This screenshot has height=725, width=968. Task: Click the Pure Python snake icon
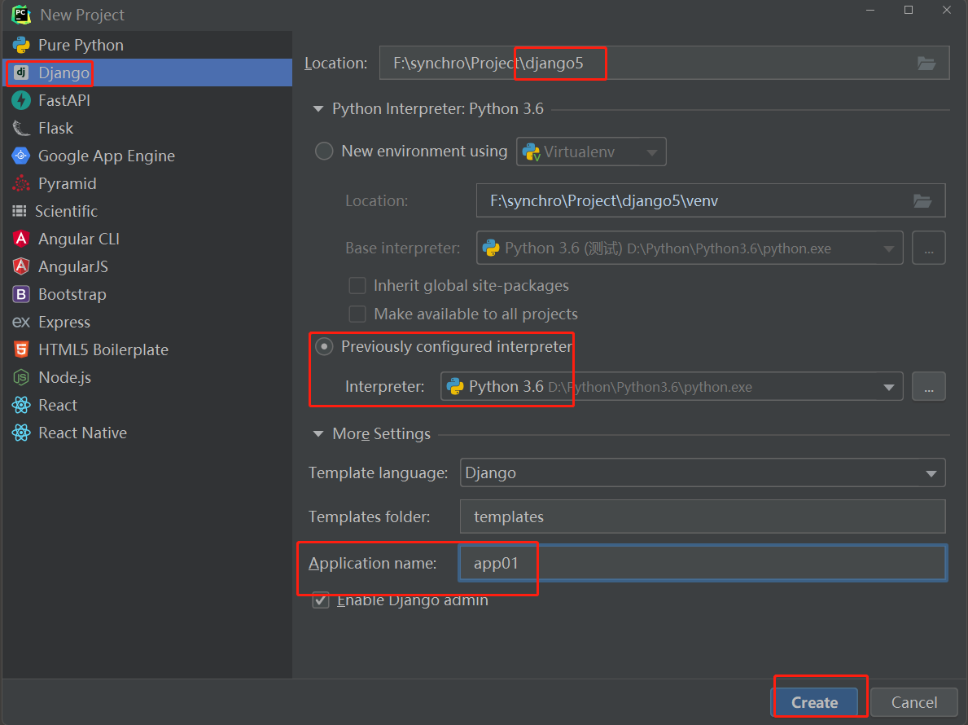[x=21, y=45]
